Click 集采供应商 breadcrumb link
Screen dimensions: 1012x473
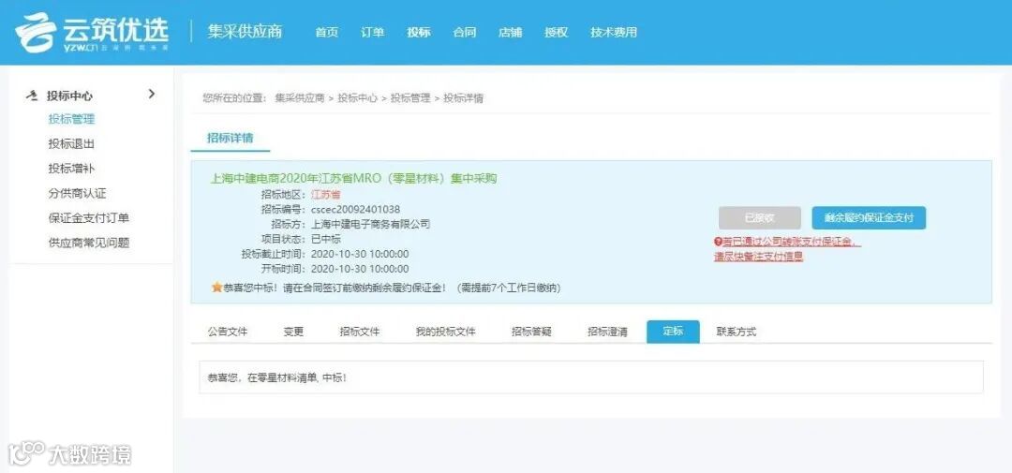coord(300,98)
